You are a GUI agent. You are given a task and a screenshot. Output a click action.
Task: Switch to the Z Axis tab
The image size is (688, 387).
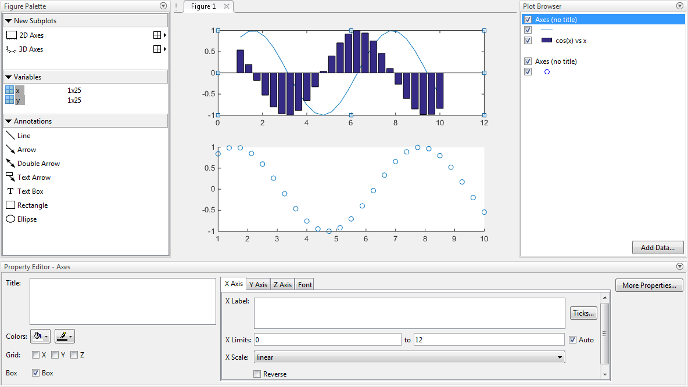tap(282, 284)
